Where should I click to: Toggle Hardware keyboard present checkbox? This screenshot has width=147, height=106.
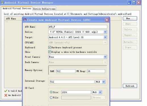[x=49, y=47]
